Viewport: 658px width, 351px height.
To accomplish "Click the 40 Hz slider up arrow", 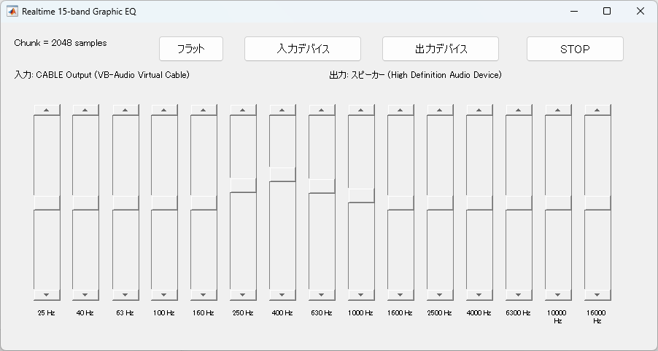I will coord(85,110).
